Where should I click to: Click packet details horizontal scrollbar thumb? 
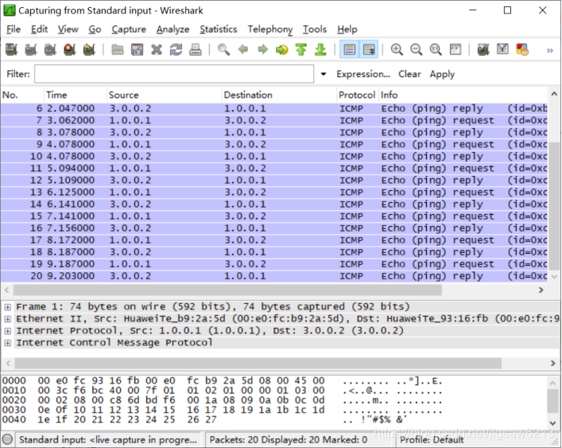[x=258, y=364]
